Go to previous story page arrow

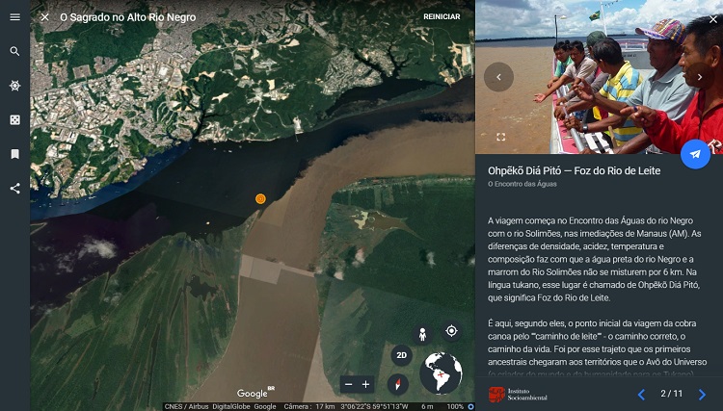click(x=641, y=394)
